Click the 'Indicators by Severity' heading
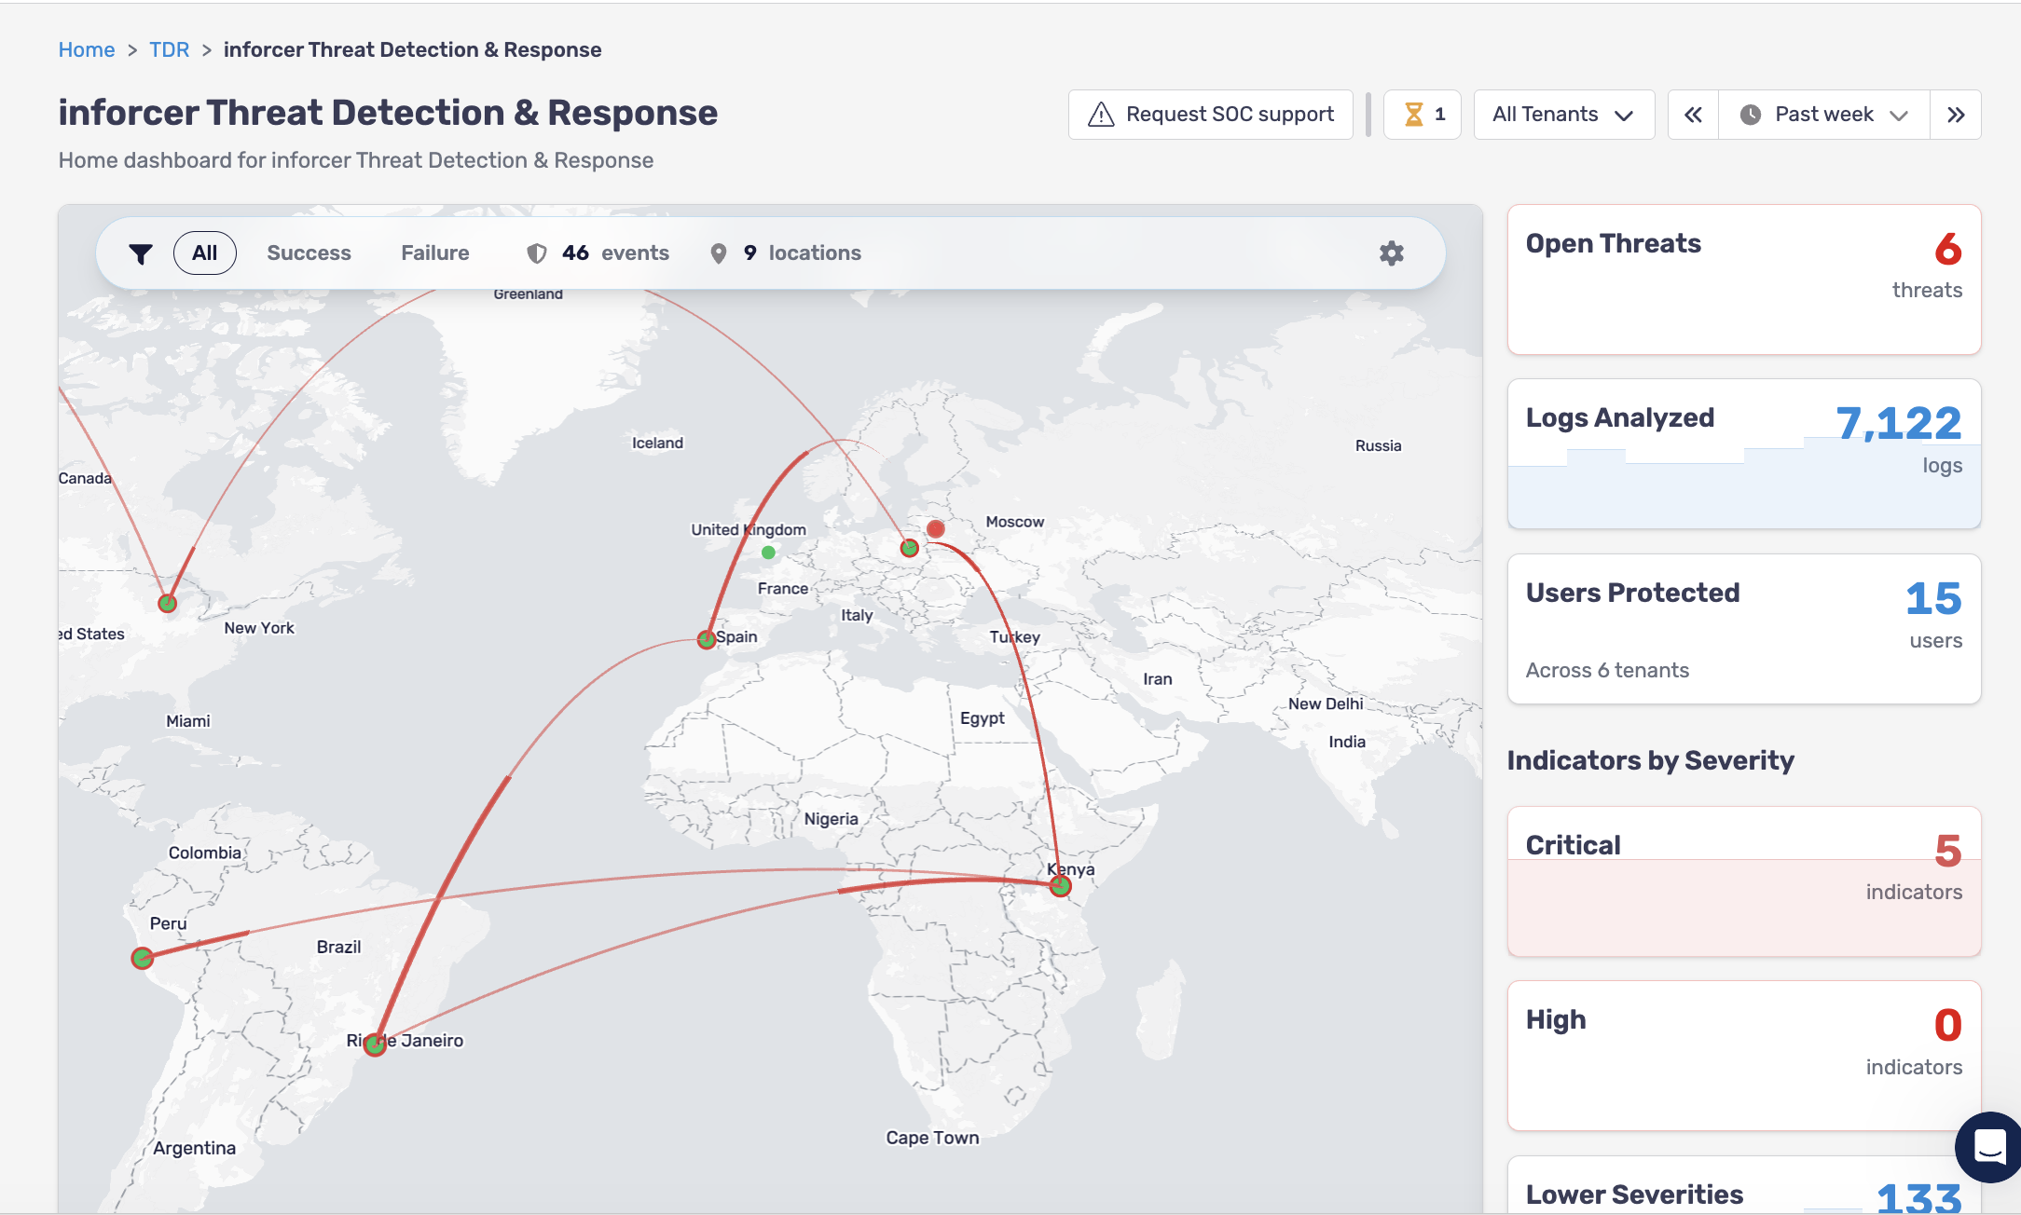 pos(1650,760)
